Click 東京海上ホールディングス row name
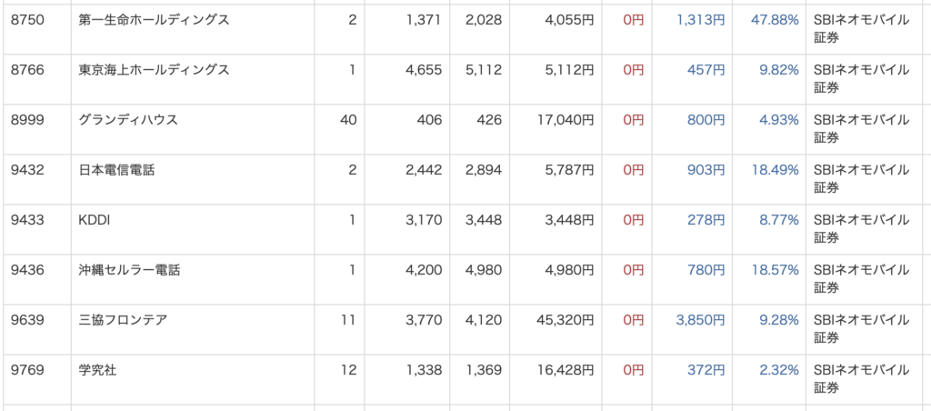The width and height of the screenshot is (931, 411). pyautogui.click(x=154, y=70)
